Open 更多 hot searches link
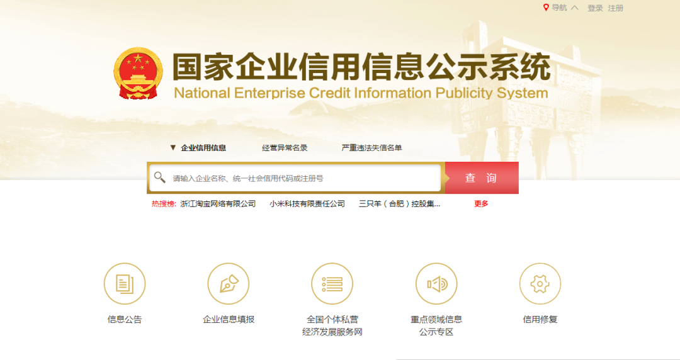The width and height of the screenshot is (680, 360). (481, 204)
